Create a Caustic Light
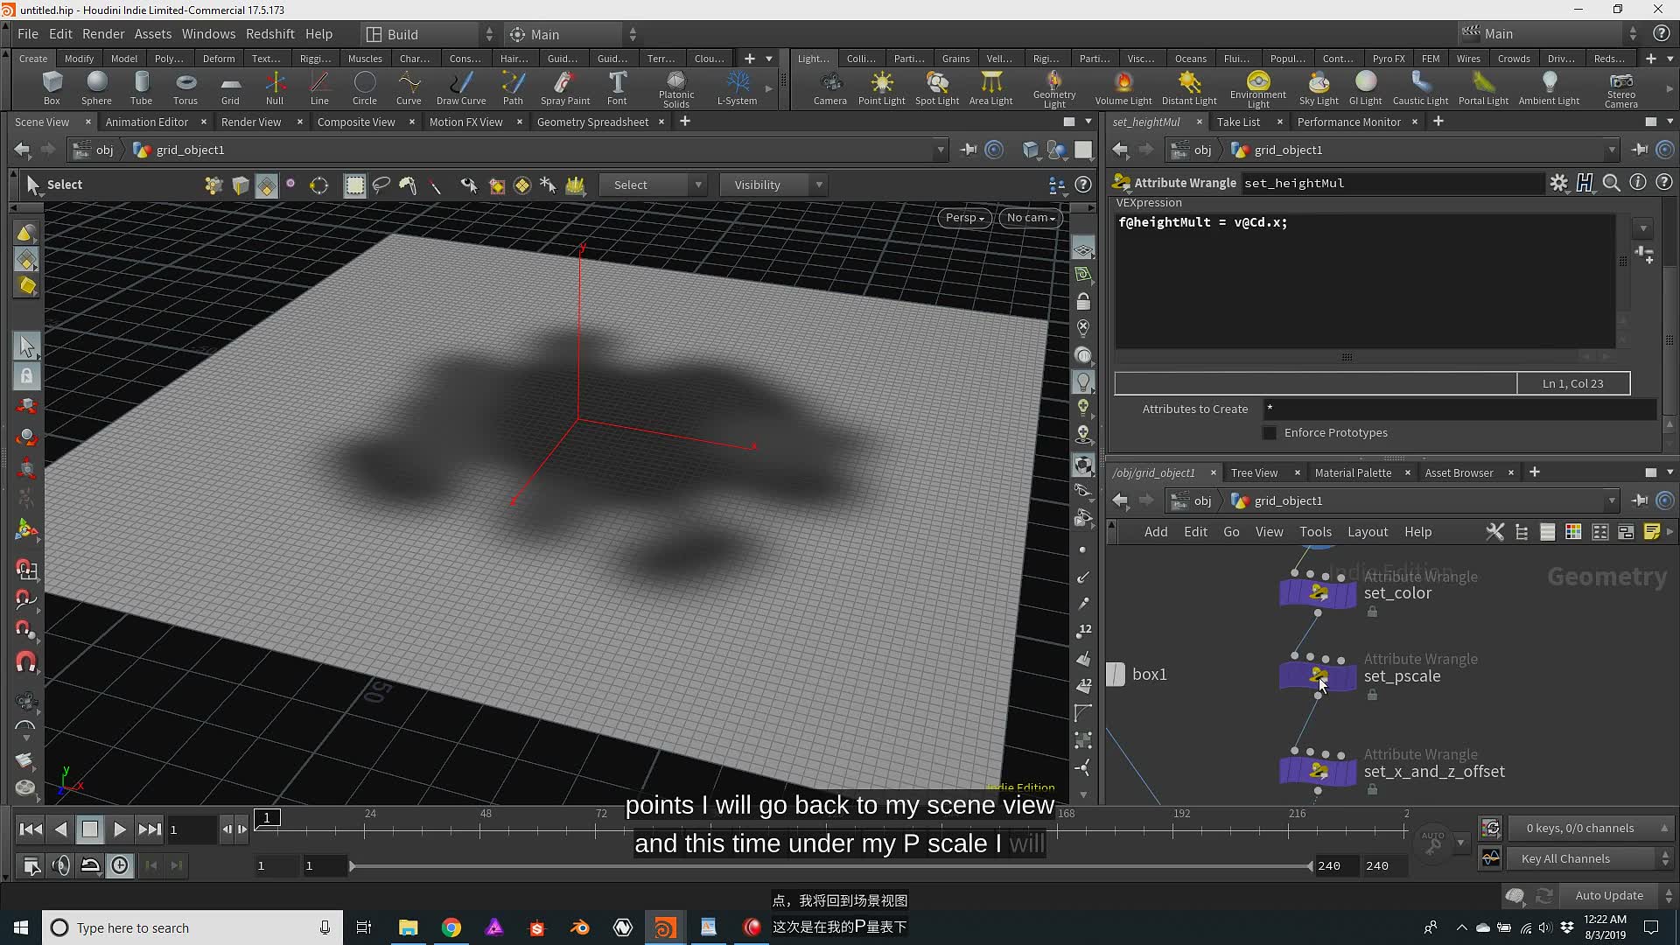The width and height of the screenshot is (1680, 945). [1420, 88]
